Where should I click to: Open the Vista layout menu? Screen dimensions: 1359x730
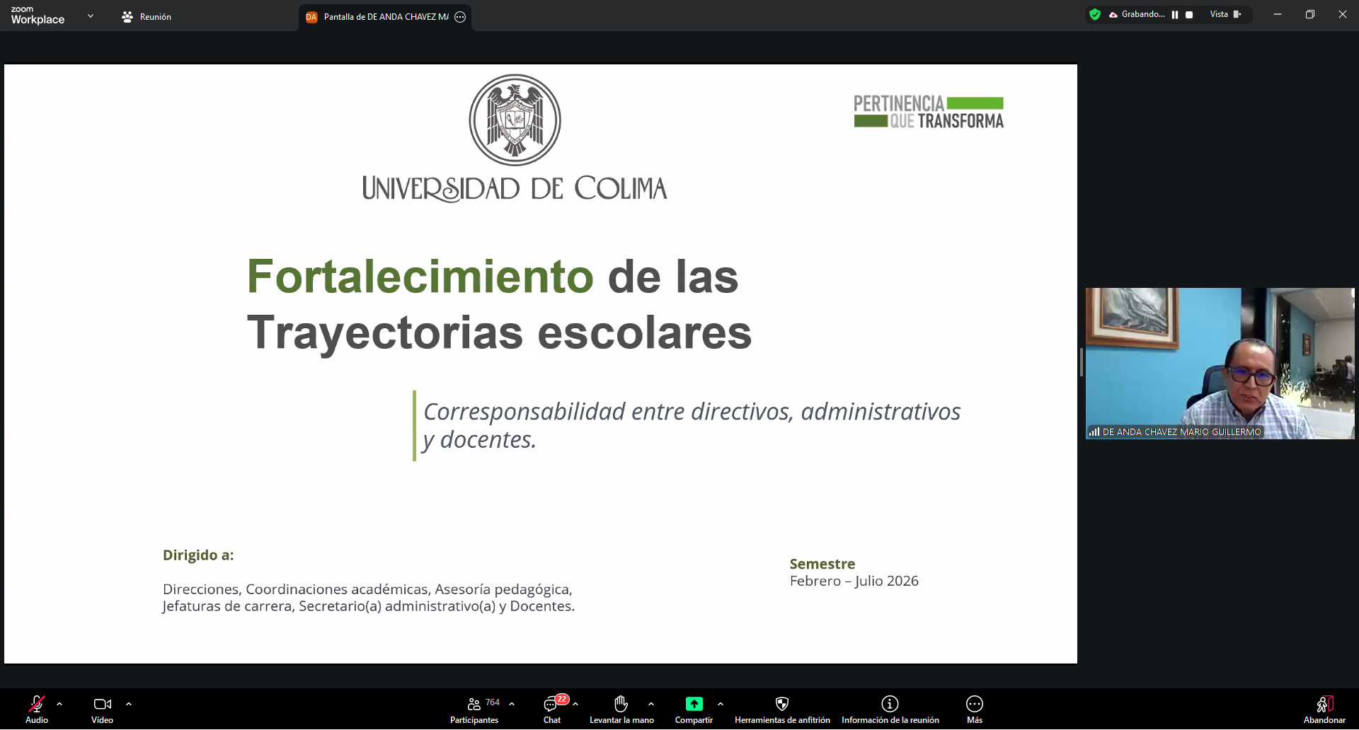pyautogui.click(x=1225, y=15)
